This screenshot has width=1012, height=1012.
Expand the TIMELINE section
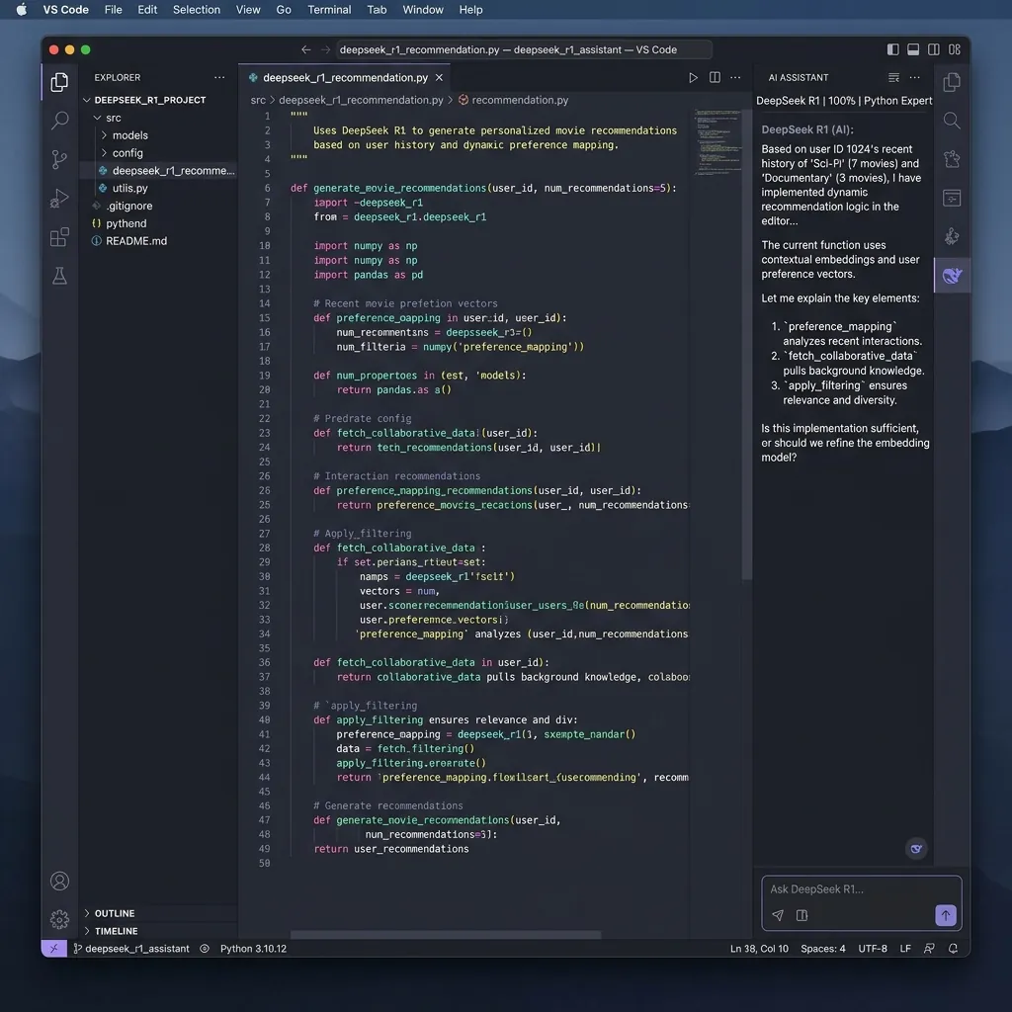coord(116,931)
